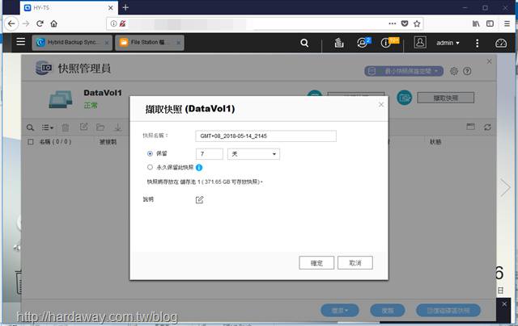
Task: Toggle the select-all snapshots checkbox
Action: coord(31,142)
